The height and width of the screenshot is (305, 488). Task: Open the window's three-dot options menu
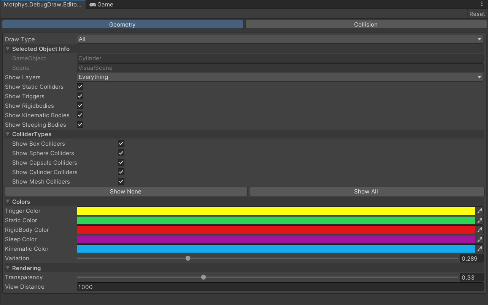click(x=482, y=4)
